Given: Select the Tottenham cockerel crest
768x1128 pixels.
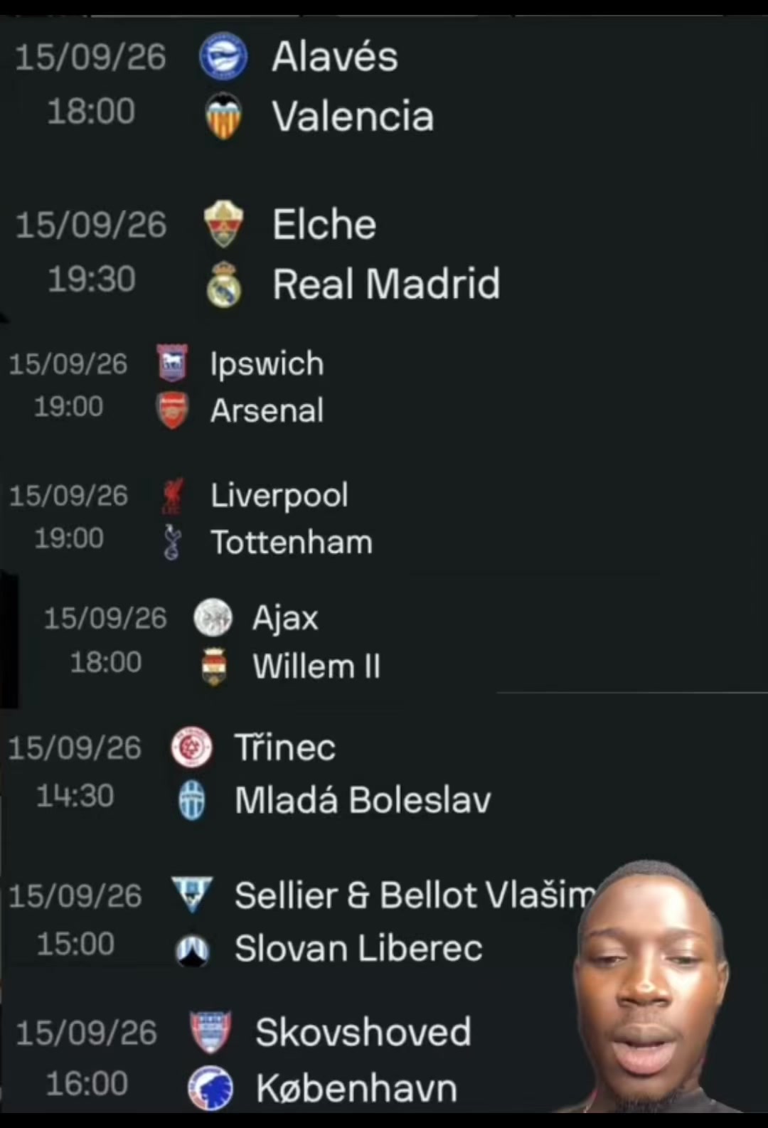Looking at the screenshot, I should point(172,542).
